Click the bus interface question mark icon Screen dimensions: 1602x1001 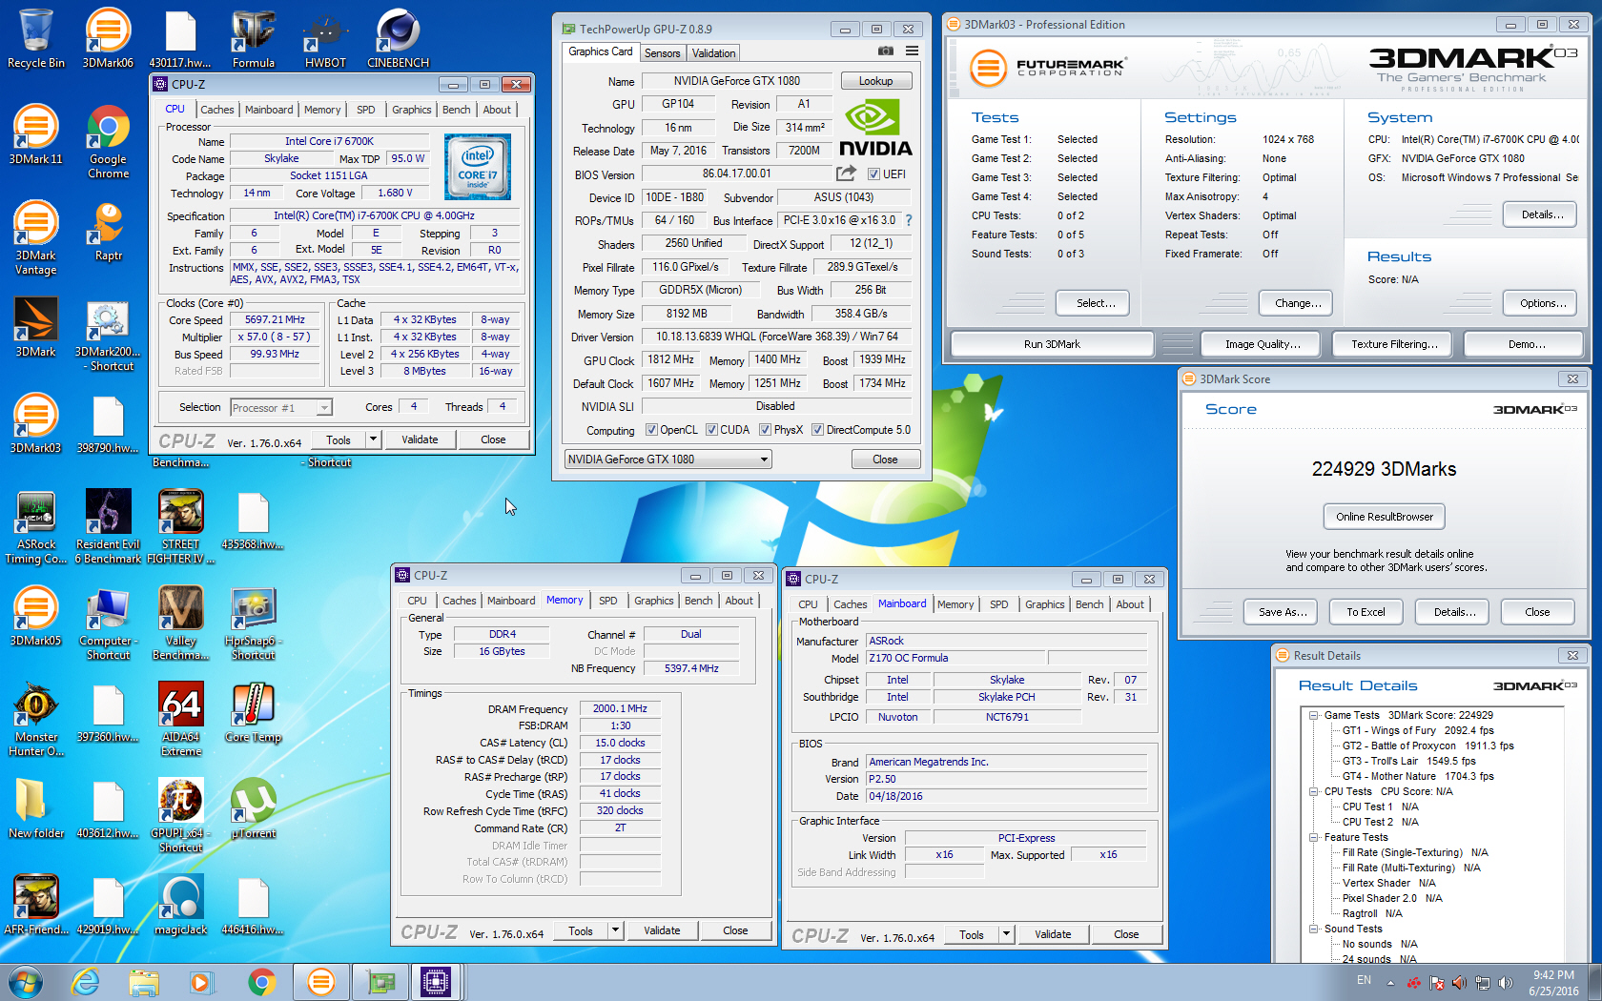point(909,220)
